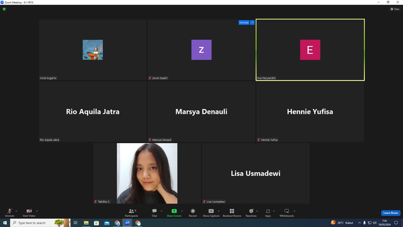The width and height of the screenshot is (403, 227).
Task: Click the green Share Screen button
Action: click(174, 213)
